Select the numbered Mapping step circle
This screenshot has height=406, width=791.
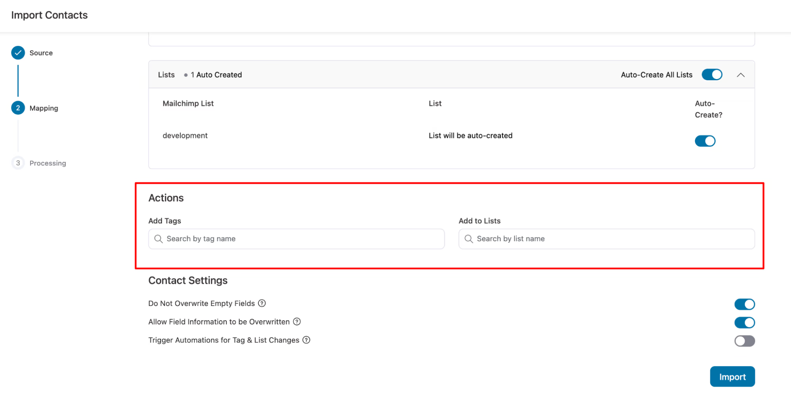(x=18, y=108)
